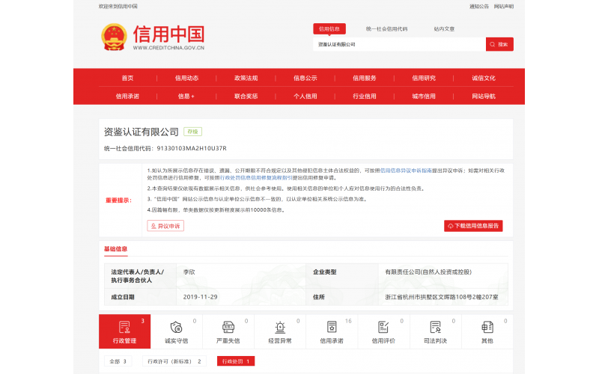Screen dimensions: 599x374
Task: Select the 基础信息 section tab
Action: coord(116,249)
